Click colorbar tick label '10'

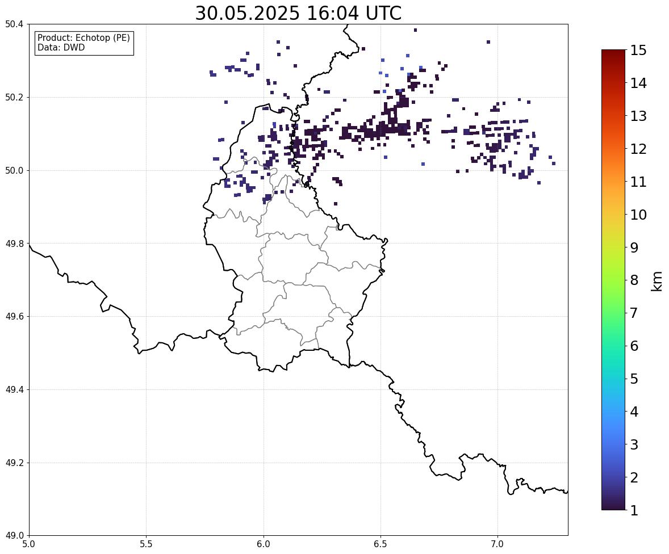click(638, 214)
